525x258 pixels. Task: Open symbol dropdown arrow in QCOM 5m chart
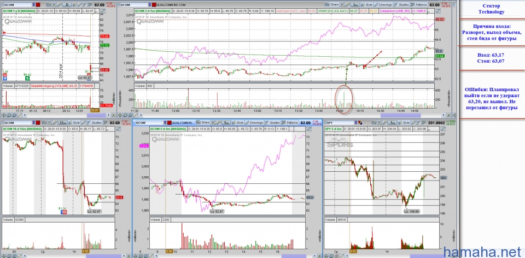165,123
